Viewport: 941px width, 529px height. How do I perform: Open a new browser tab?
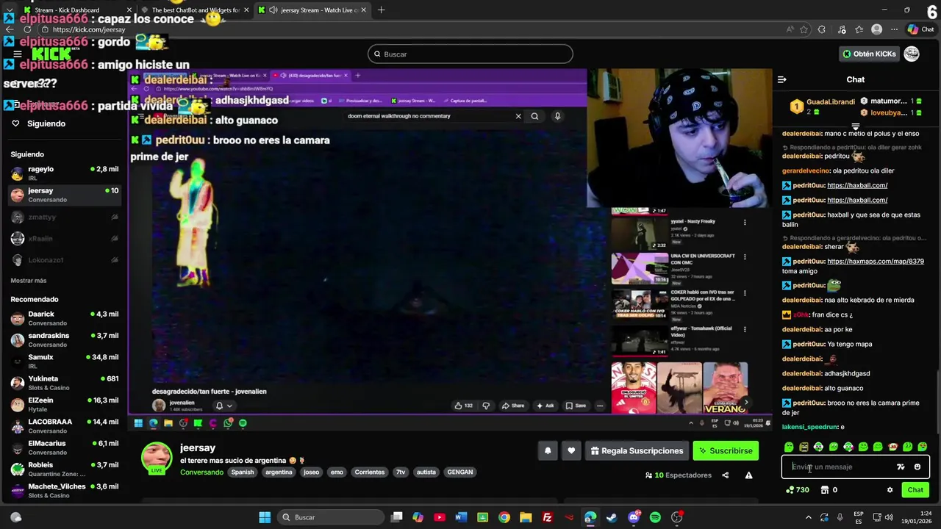click(381, 10)
